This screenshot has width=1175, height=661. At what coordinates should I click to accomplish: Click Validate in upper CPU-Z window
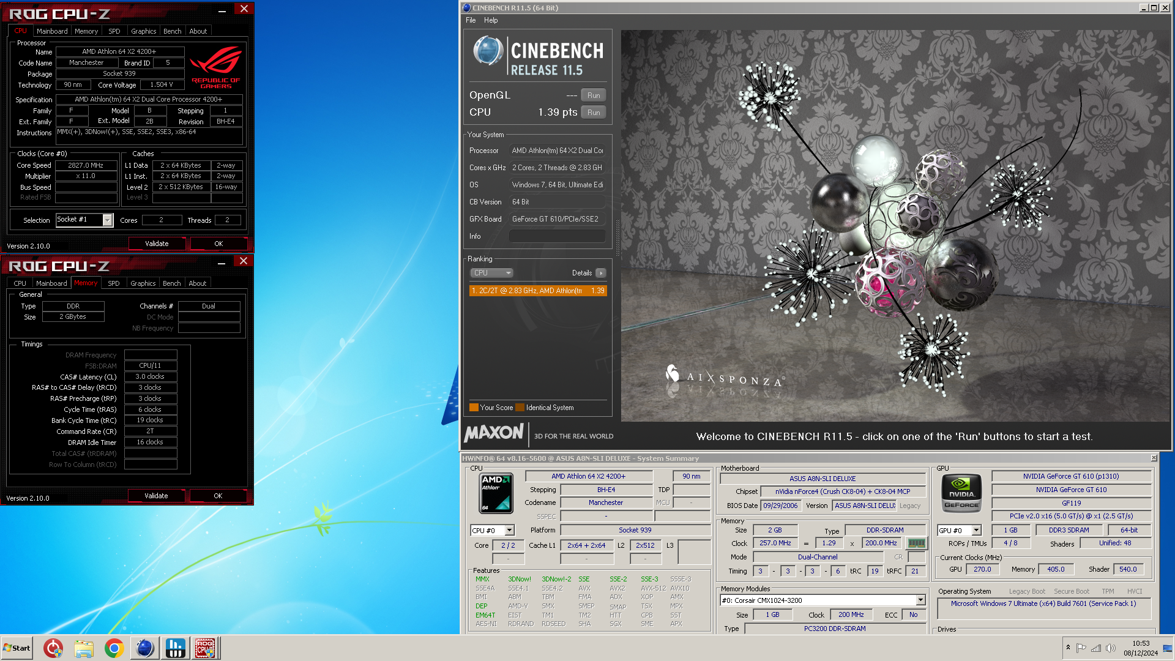tap(157, 244)
